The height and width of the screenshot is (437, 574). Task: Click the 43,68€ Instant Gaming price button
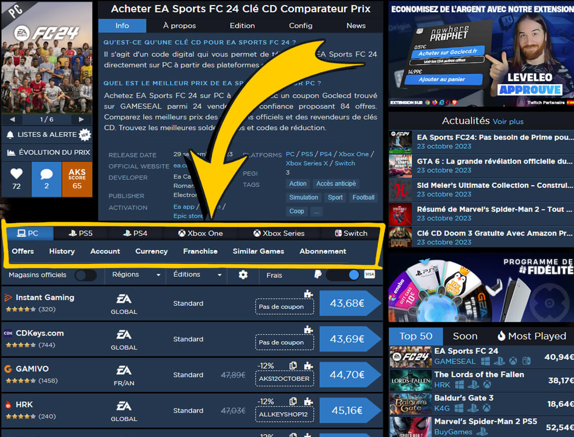[347, 304]
